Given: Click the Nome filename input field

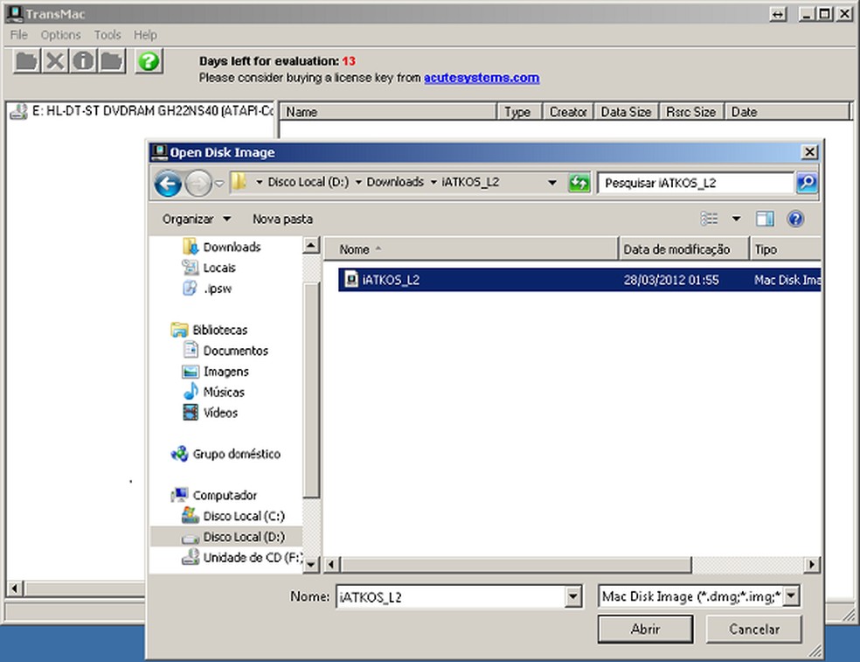Looking at the screenshot, I should (450, 596).
